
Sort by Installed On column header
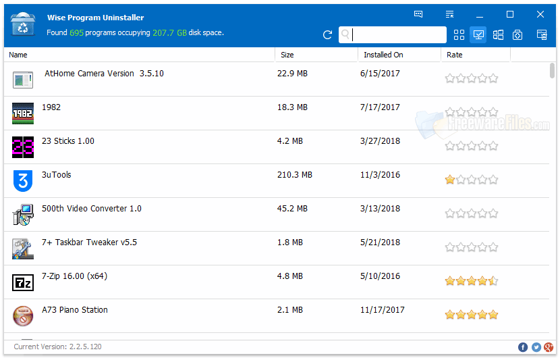coord(399,55)
